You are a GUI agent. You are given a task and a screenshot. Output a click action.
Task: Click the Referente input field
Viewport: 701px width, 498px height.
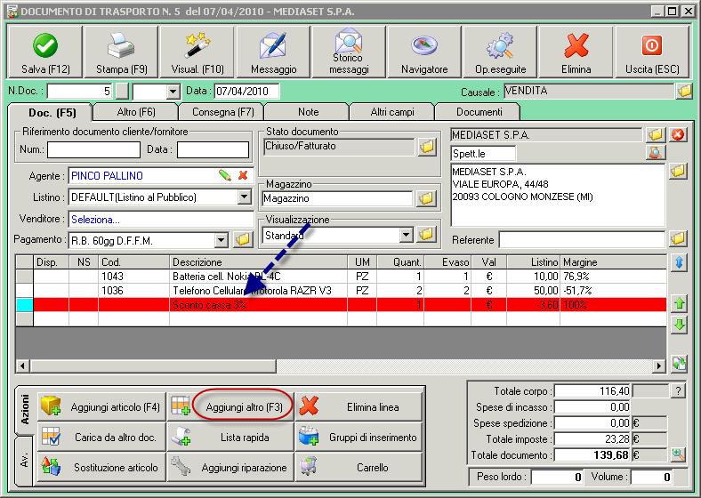[x=582, y=239]
